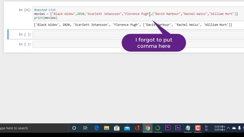244x137 pixels.
Task: Open Camtasia recorder on taskbar
Action: click(x=198, y=128)
